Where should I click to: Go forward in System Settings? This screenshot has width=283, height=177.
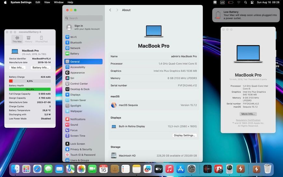coord(117,10)
